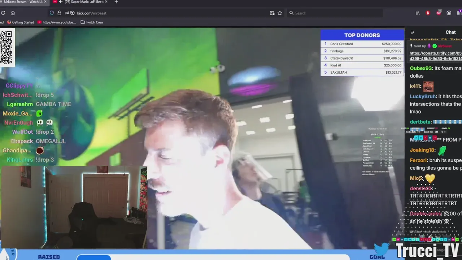Viewport: 462px width, 260px height.
Task: Open the Twitch Crew bookmarks folder
Action: (x=92, y=22)
